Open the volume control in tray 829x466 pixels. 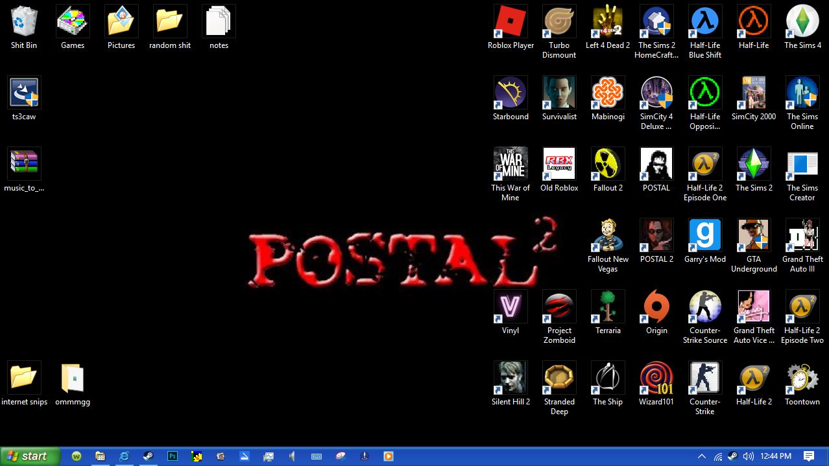(748, 456)
